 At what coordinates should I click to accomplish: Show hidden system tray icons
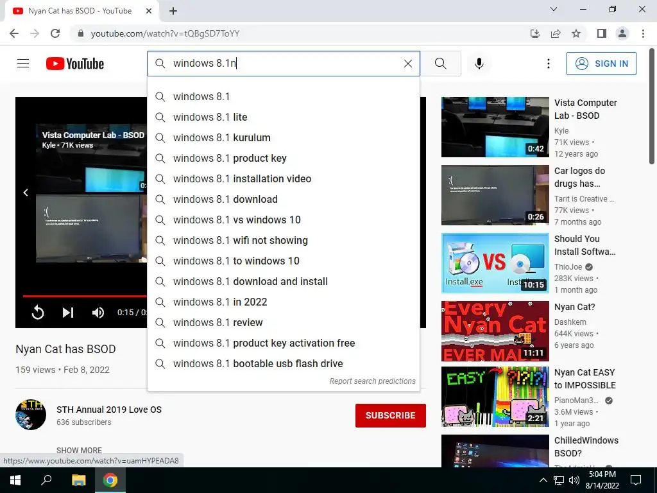tap(543, 480)
